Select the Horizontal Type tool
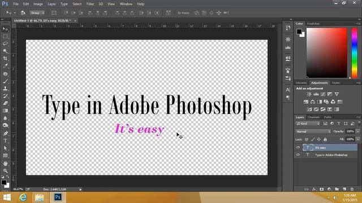The image size is (362, 203). pos(5,140)
